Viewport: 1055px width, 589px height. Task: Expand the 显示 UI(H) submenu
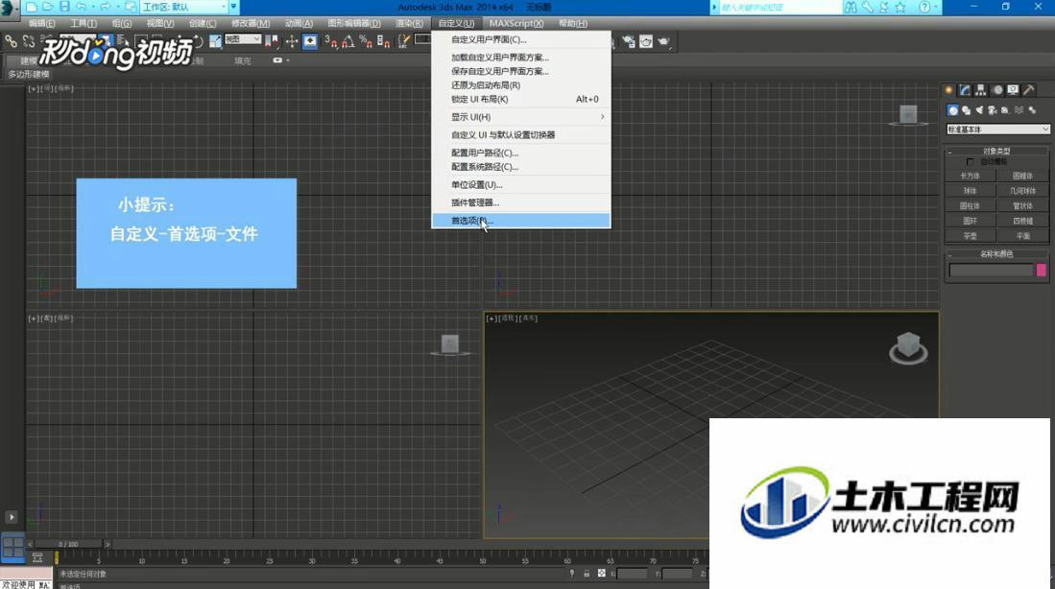point(520,117)
